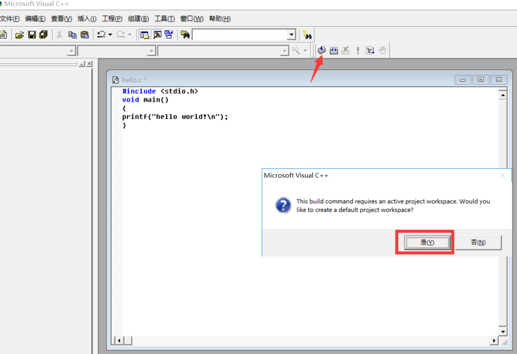Click the WizardBar actions wand icon
Image resolution: width=517 pixels, height=354 pixels.
[x=296, y=50]
